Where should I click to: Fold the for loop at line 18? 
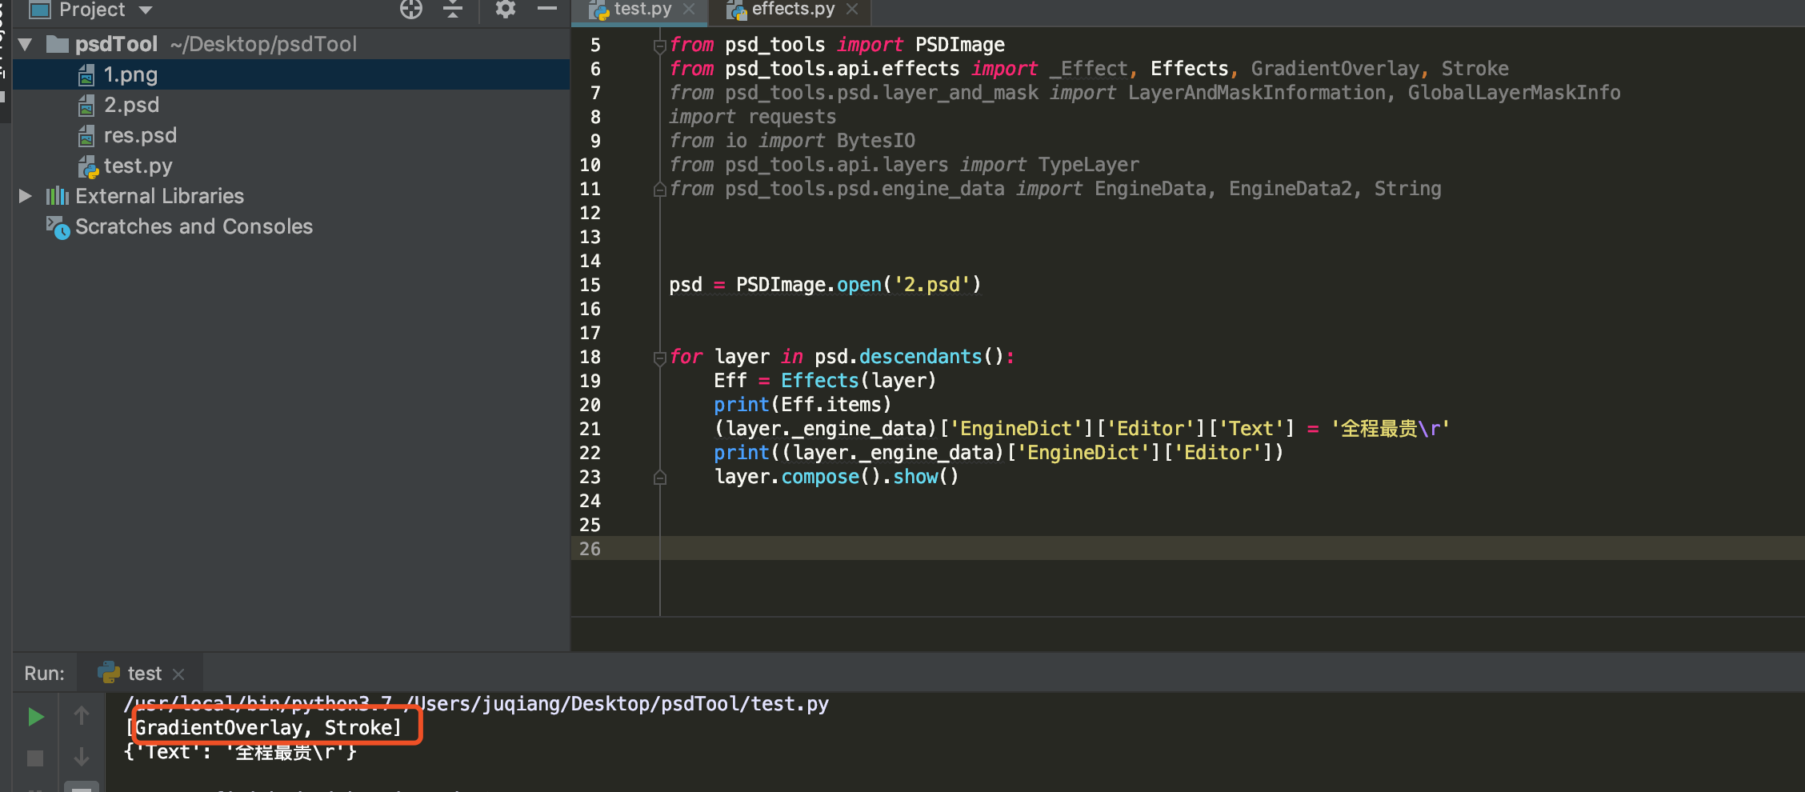pyautogui.click(x=659, y=358)
